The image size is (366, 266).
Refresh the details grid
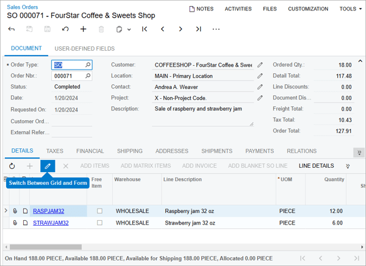pyautogui.click(x=12, y=166)
